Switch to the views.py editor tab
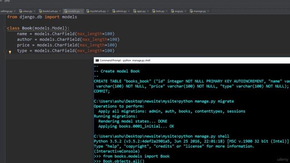290x163 pixels. [27, 11]
